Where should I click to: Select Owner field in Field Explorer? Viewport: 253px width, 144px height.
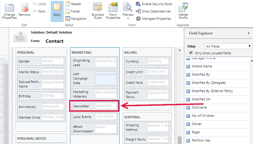coord(217,124)
